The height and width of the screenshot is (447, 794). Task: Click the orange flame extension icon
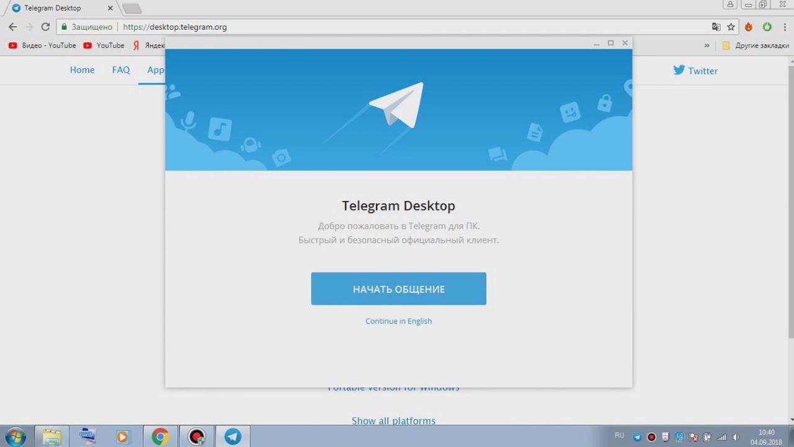pyautogui.click(x=749, y=27)
